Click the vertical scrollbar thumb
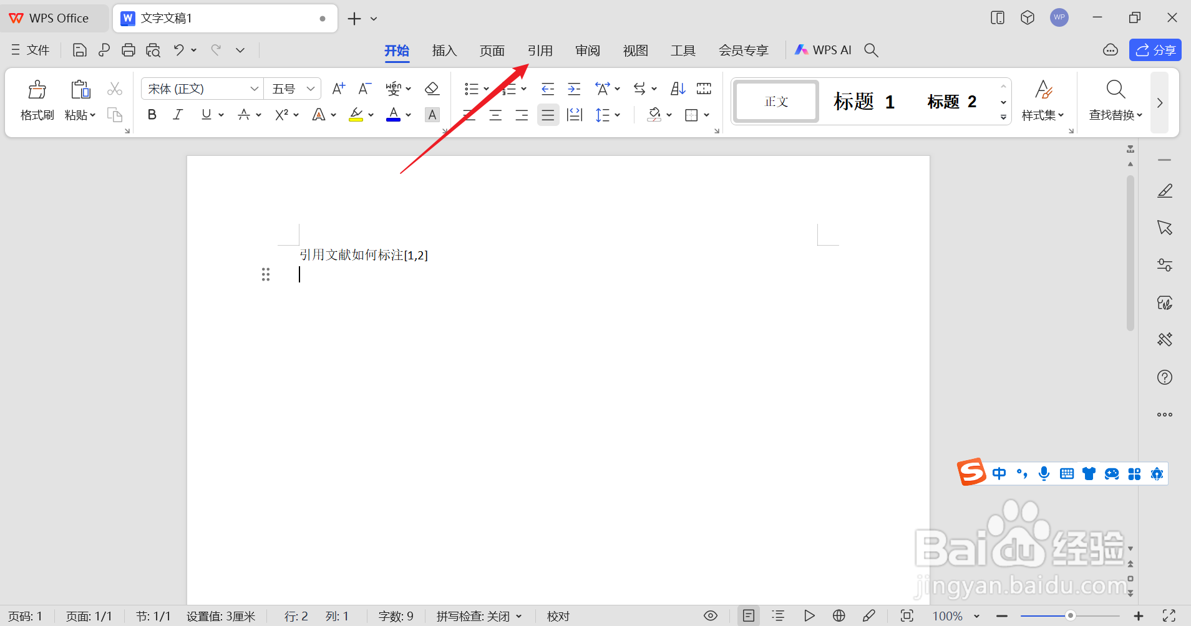Screen dimensions: 1191x626 click(x=1130, y=253)
